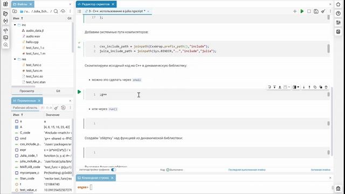
Task: Upload a file with the cloud icon
Action: (x=63, y=11)
